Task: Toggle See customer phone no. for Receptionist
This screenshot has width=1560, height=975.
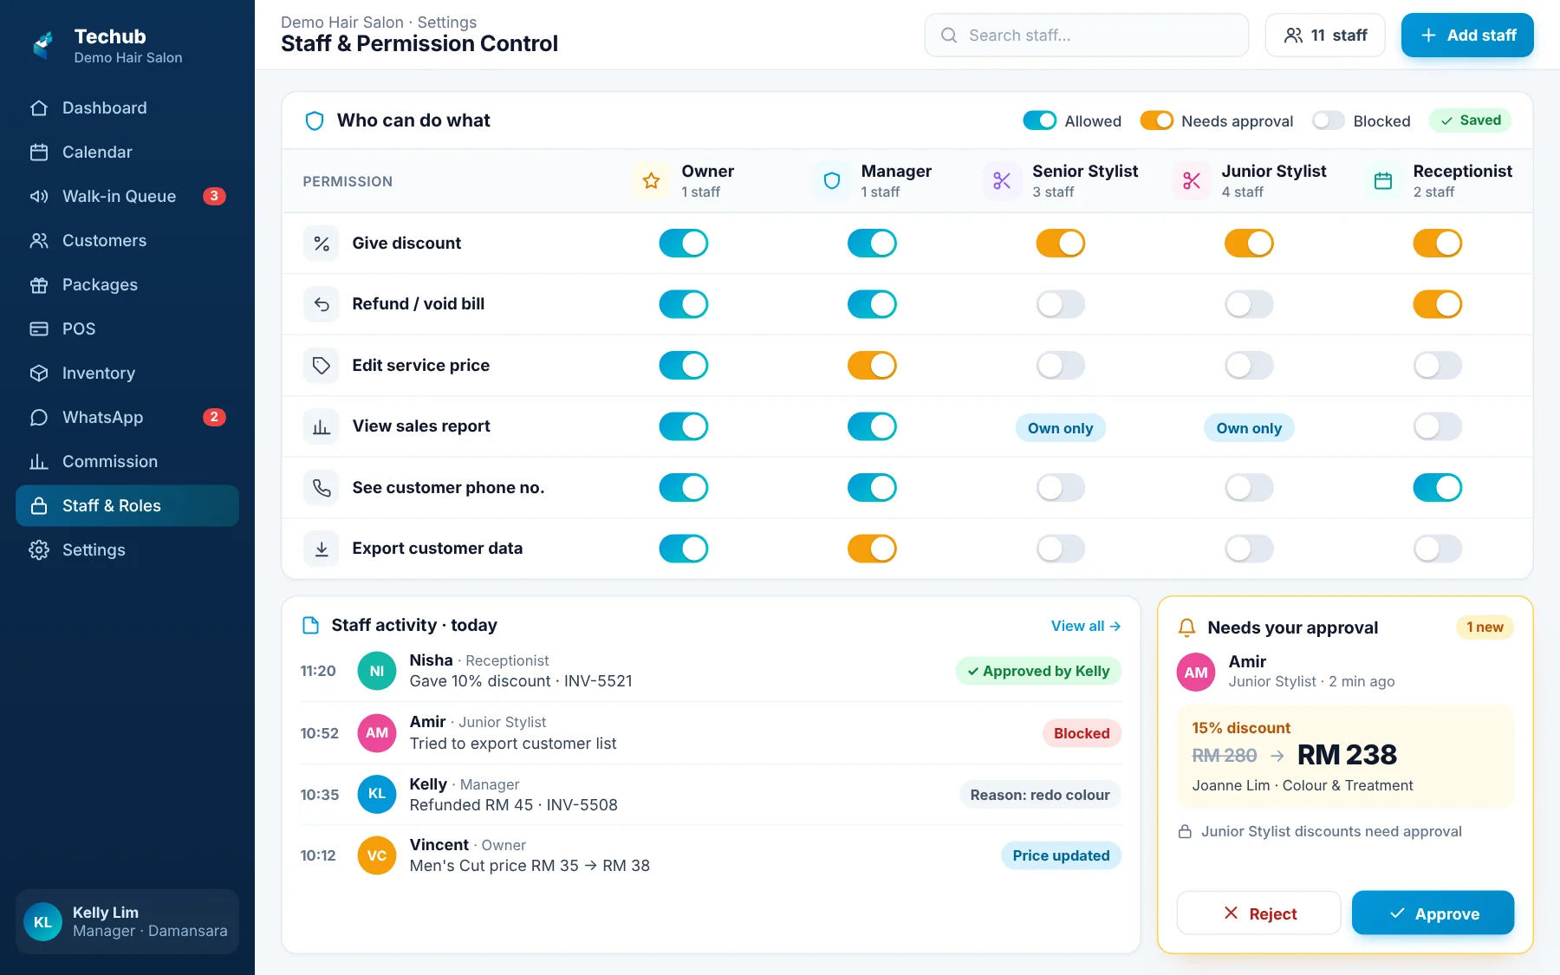Action: [1438, 488]
